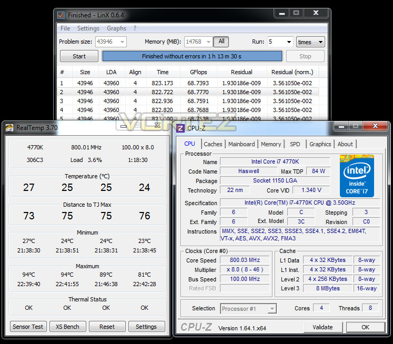Minimize the LinX window
The height and width of the screenshot is (344, 393).
pos(281,13)
